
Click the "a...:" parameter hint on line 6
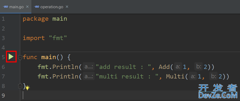click(89, 67)
